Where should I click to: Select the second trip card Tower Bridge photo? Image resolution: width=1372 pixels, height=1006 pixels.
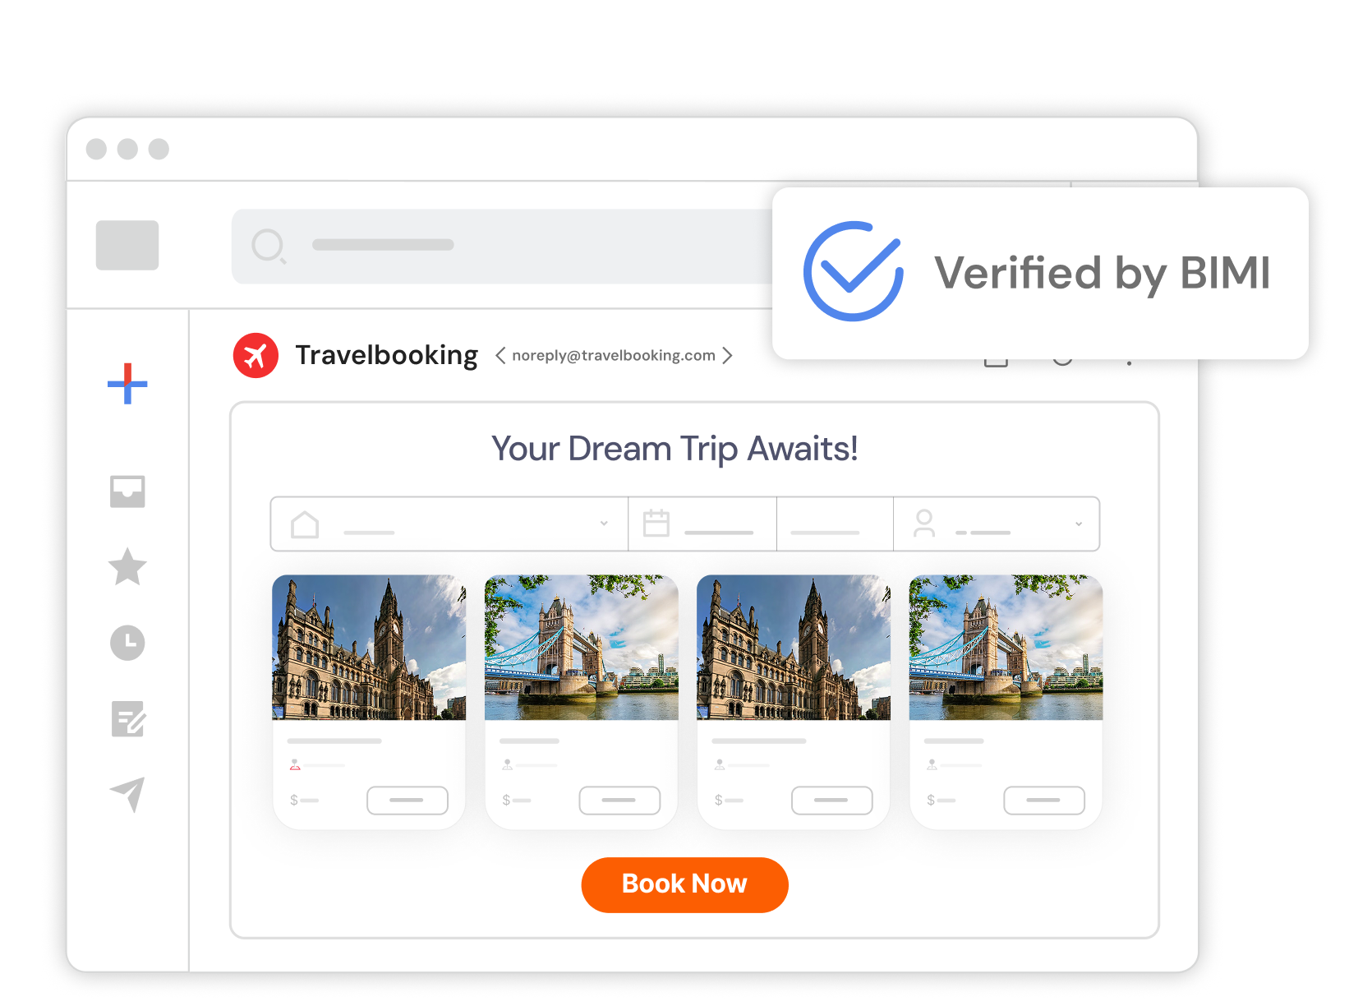click(581, 648)
